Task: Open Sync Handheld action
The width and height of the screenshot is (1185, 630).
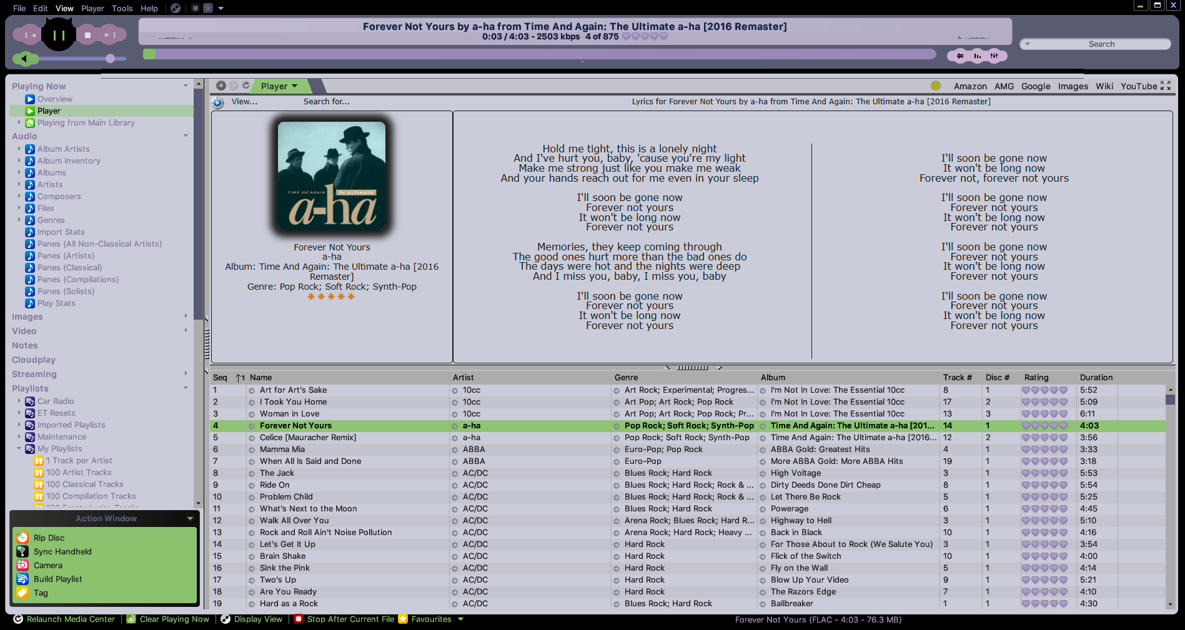Action: click(62, 551)
